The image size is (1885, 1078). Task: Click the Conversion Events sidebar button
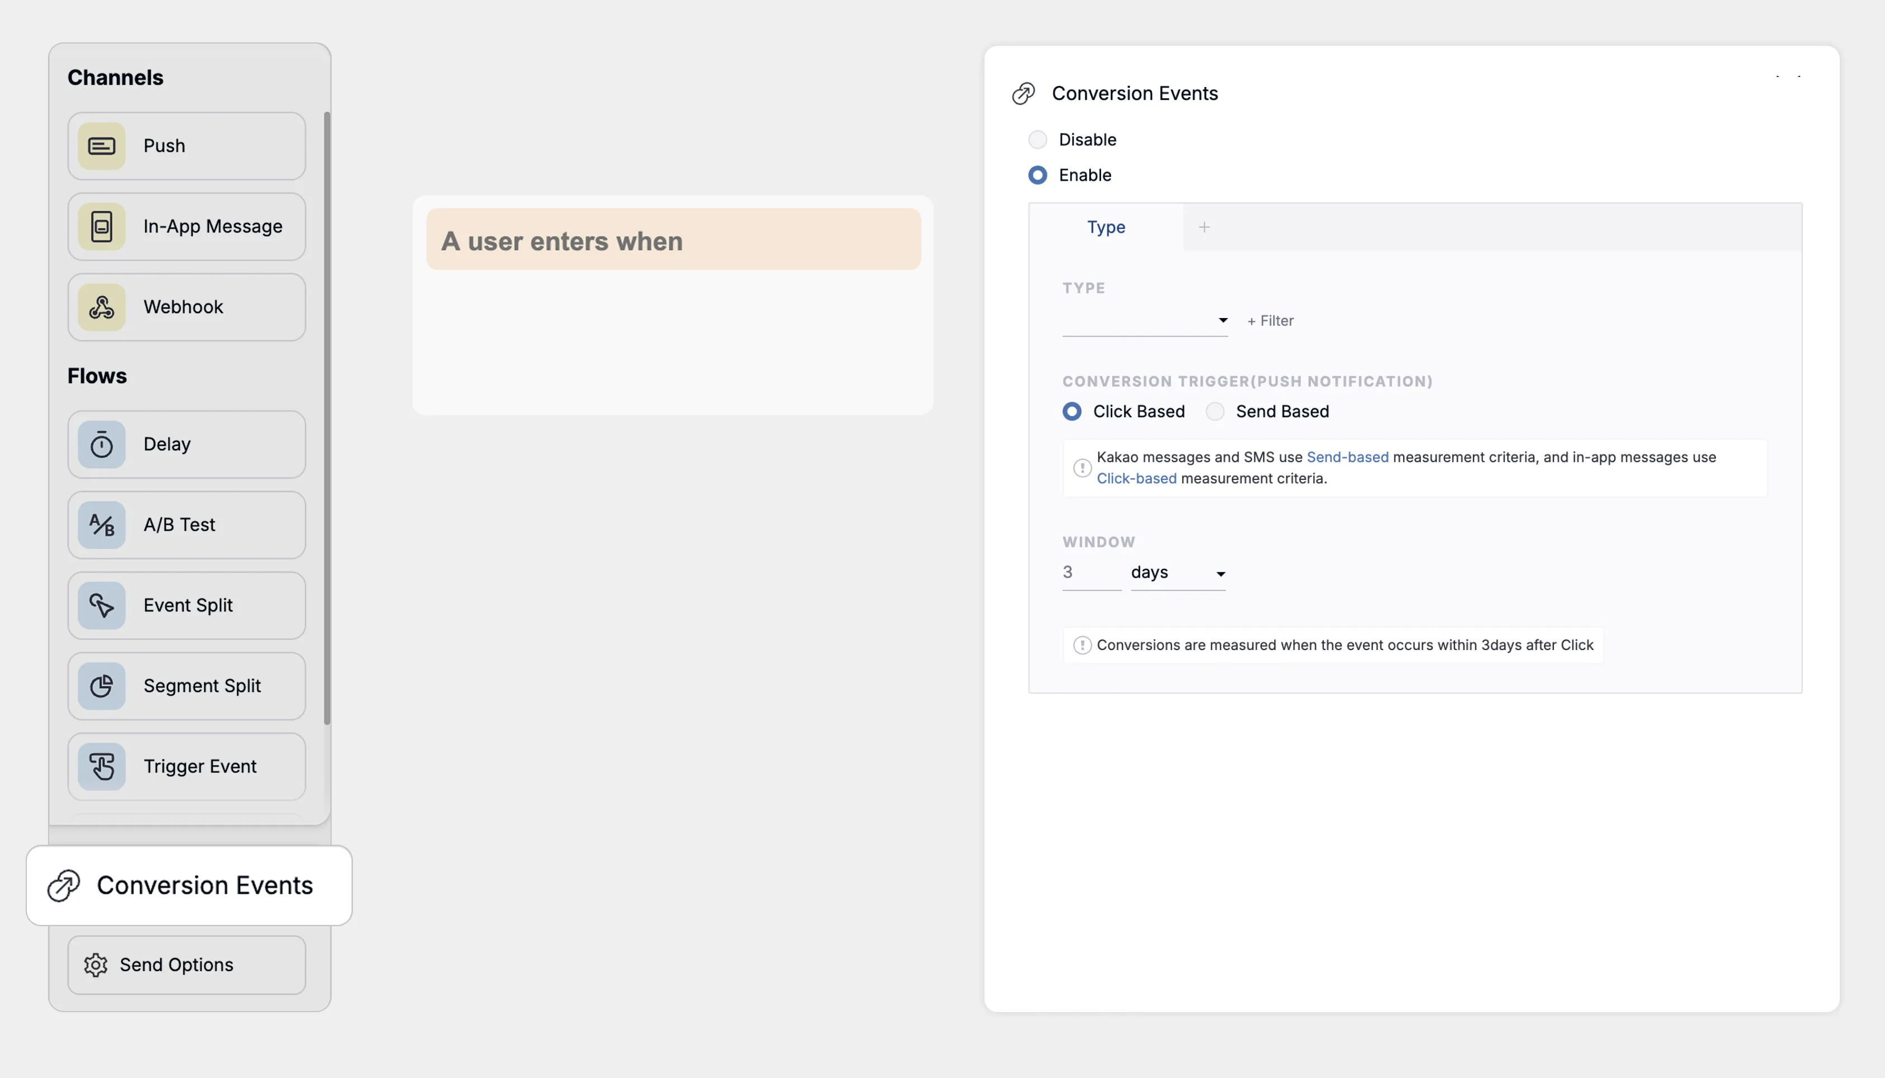tap(189, 885)
